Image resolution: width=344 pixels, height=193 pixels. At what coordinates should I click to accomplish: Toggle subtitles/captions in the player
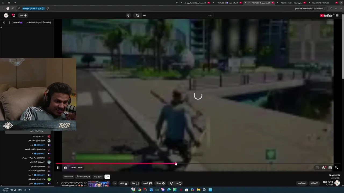[317, 168]
